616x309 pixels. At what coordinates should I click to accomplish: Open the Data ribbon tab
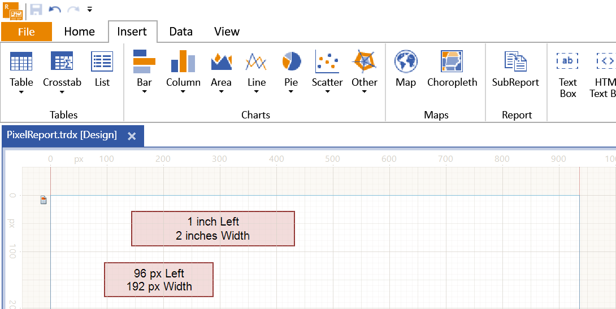[181, 32]
